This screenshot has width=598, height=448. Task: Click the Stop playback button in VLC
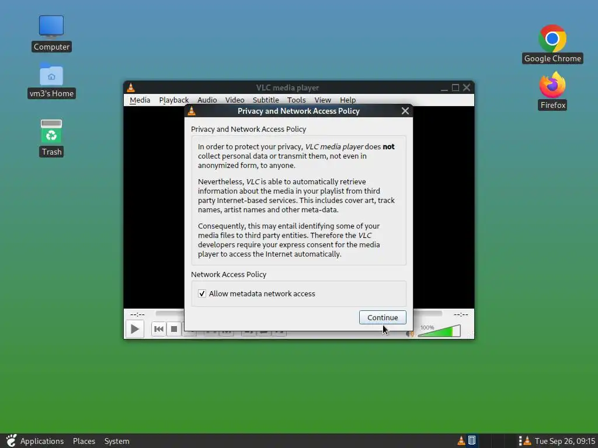click(x=174, y=329)
